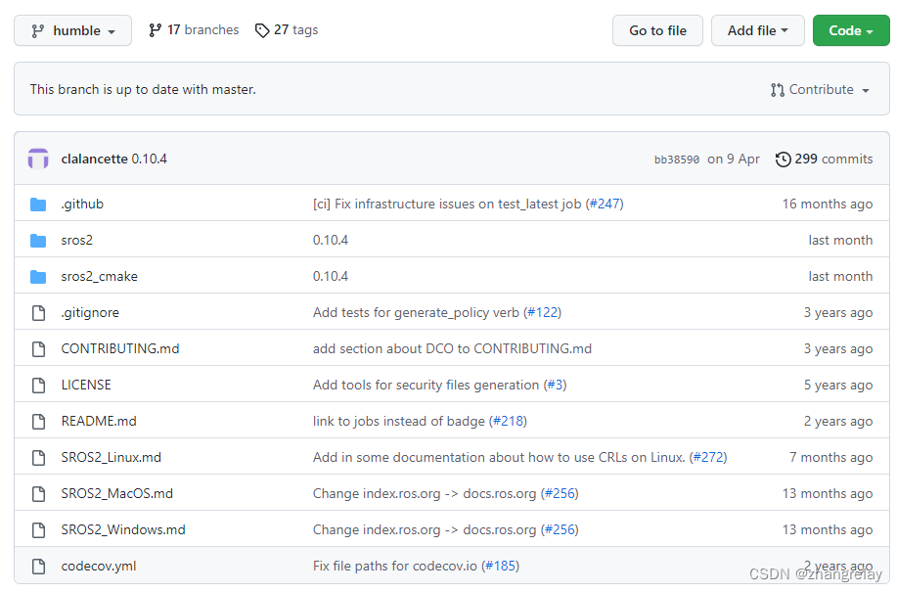Open pull request #272 link

(708, 458)
